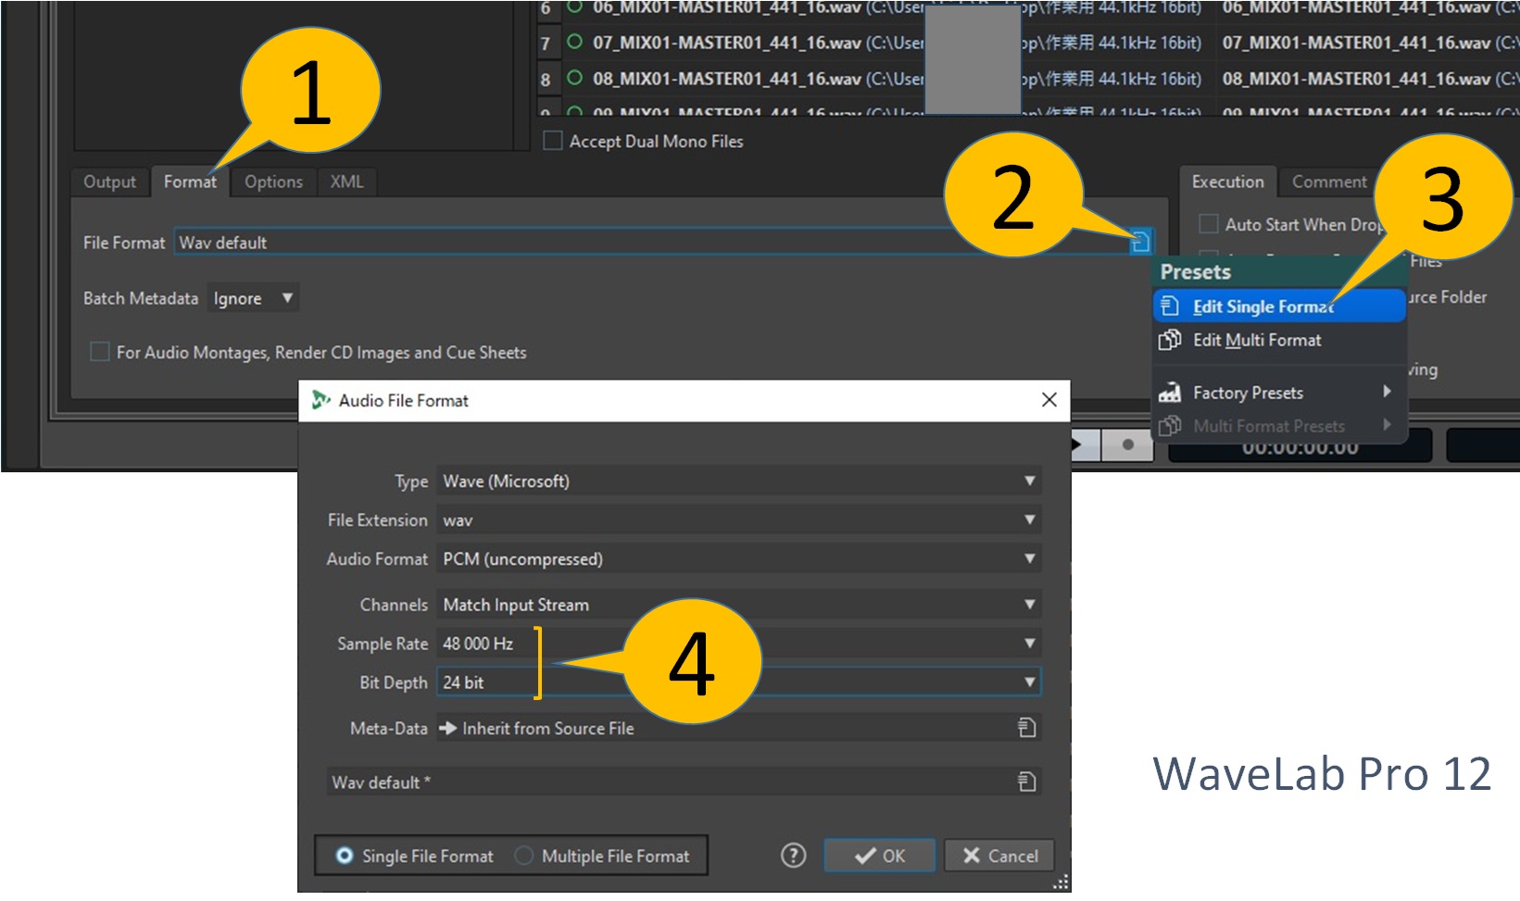Click green status circle of file 07
The image size is (1520, 901).
coord(574,42)
